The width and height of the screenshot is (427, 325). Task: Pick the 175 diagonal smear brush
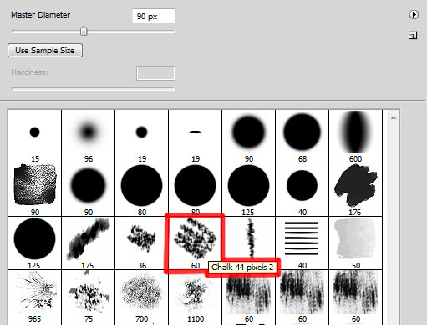coord(88,242)
